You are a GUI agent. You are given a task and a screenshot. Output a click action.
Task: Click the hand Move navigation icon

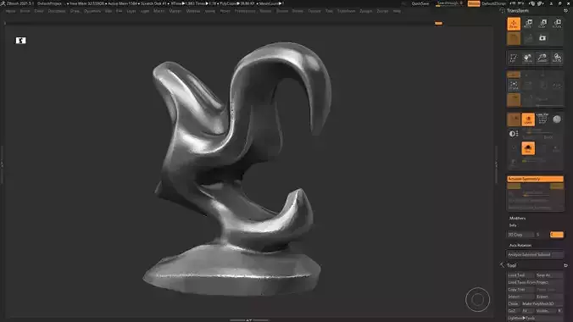click(x=528, y=58)
